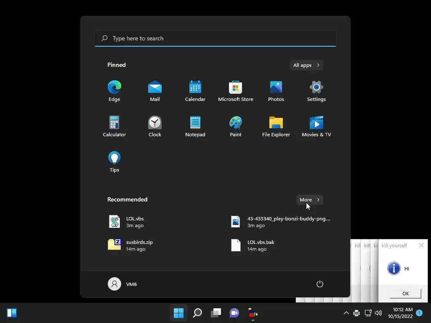Click the taskbar Start button
The height and width of the screenshot is (323, 431).
click(178, 313)
